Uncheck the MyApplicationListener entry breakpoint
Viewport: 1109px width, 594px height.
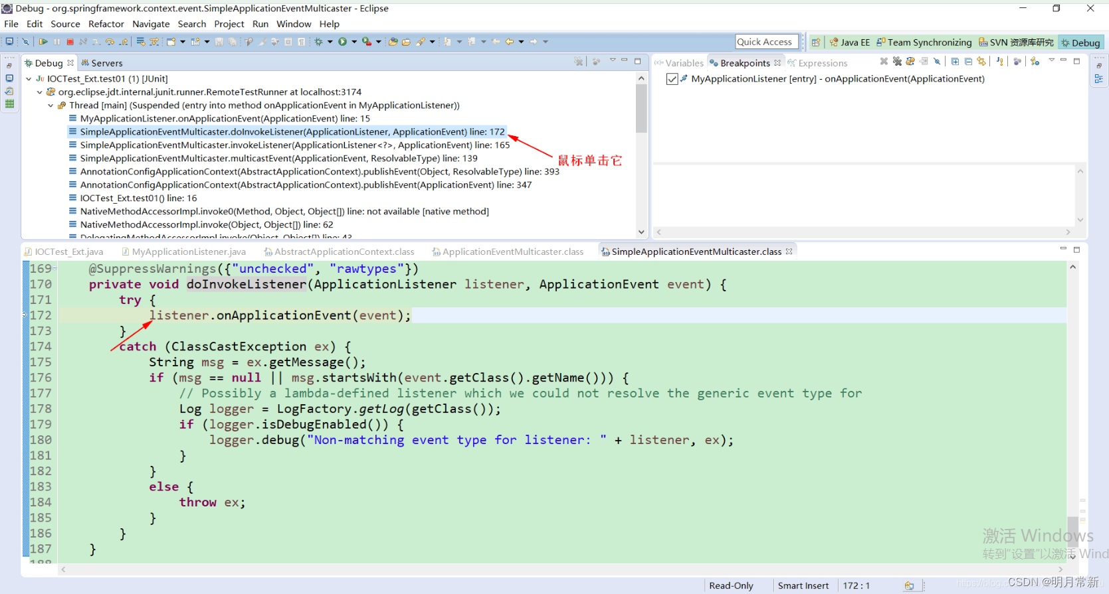point(672,79)
